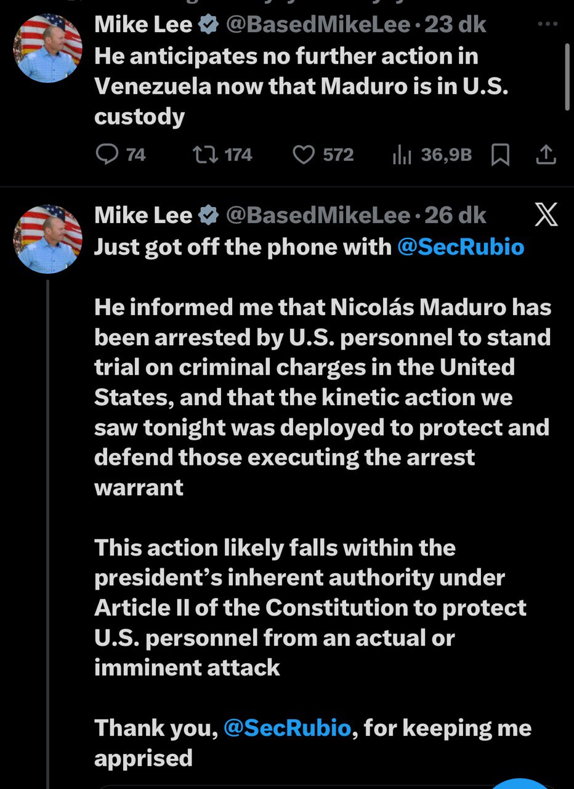Click the verified badge on the 26 dk tweet
The width and height of the screenshot is (574, 789).
[x=209, y=215]
